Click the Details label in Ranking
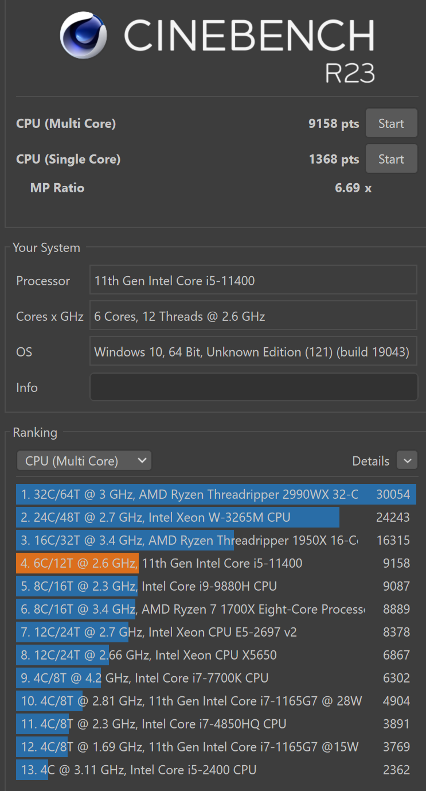 coord(370,461)
